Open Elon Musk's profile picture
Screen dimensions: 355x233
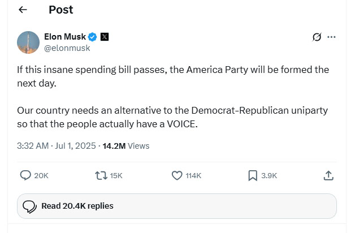click(x=28, y=42)
